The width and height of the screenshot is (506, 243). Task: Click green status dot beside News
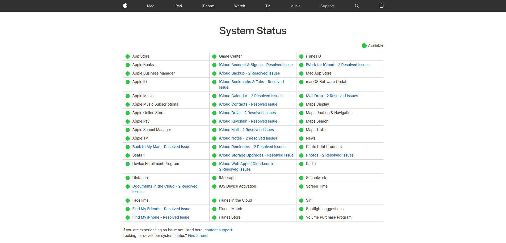click(x=301, y=138)
